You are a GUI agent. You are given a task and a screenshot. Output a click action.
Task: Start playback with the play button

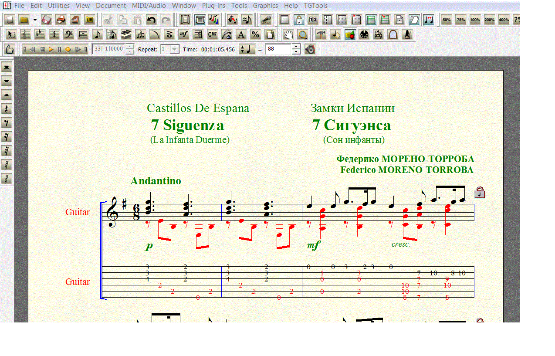coord(51,49)
